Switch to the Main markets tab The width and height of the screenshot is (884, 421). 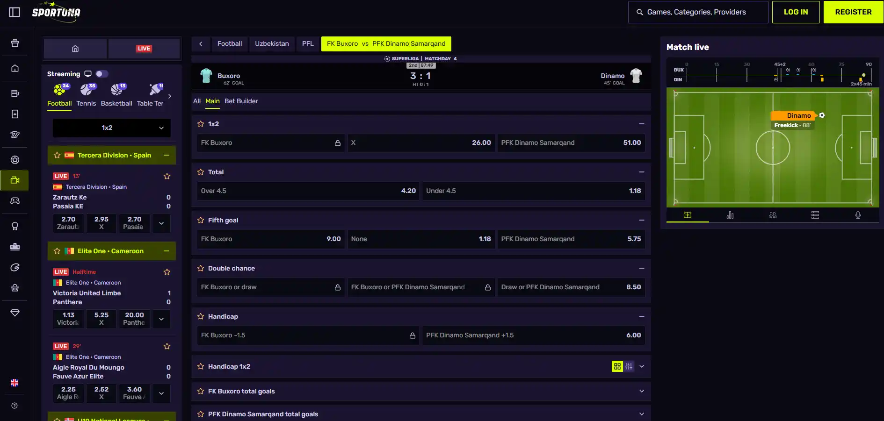212,101
